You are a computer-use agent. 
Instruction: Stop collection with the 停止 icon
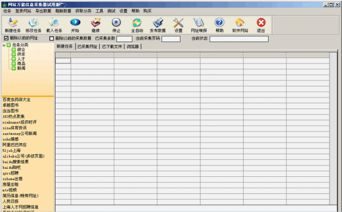[116, 22]
